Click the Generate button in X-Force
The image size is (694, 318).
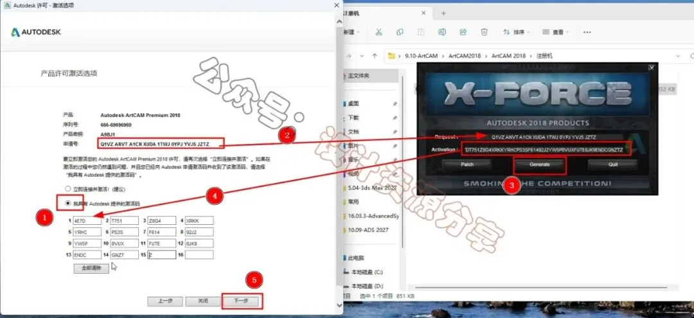click(x=540, y=164)
